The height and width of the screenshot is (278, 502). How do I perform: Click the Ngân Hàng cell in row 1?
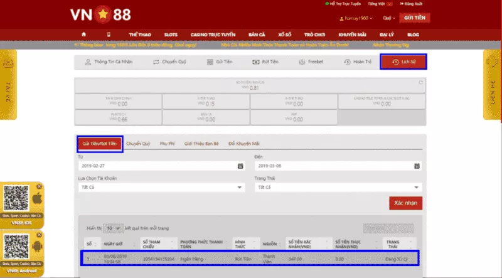coord(191,259)
